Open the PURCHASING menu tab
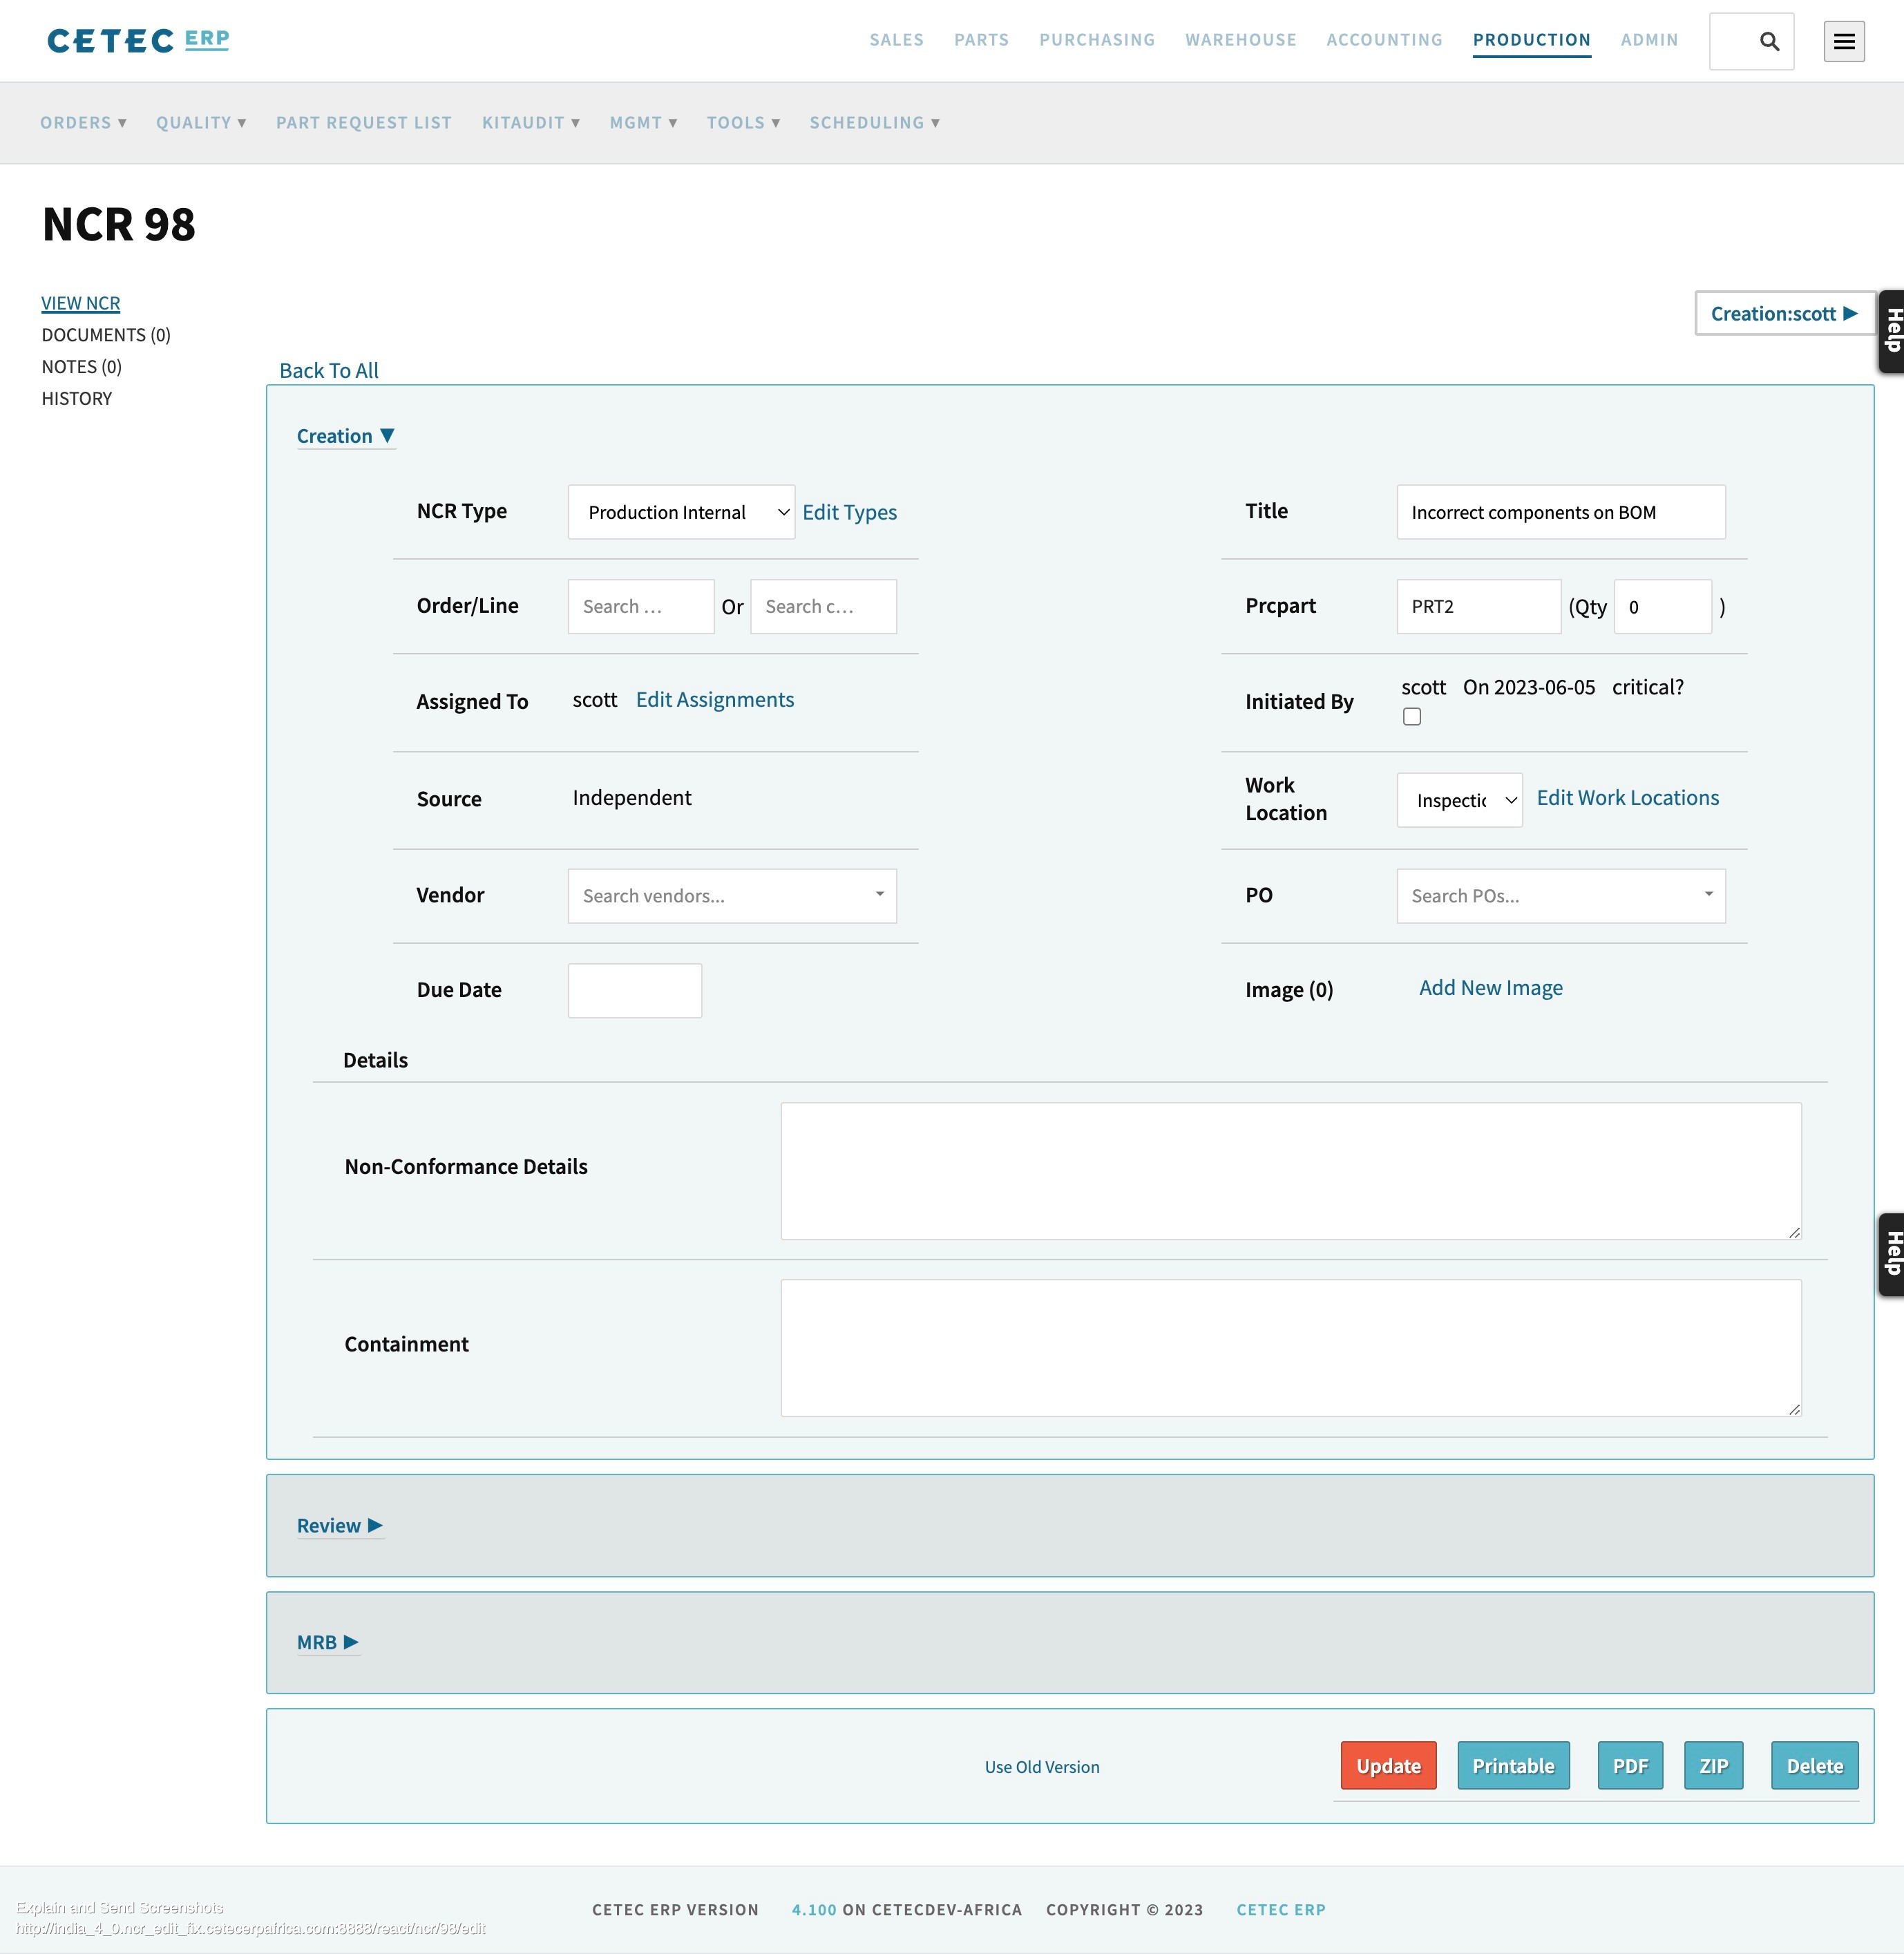The image size is (1904, 1954). 1096,39
